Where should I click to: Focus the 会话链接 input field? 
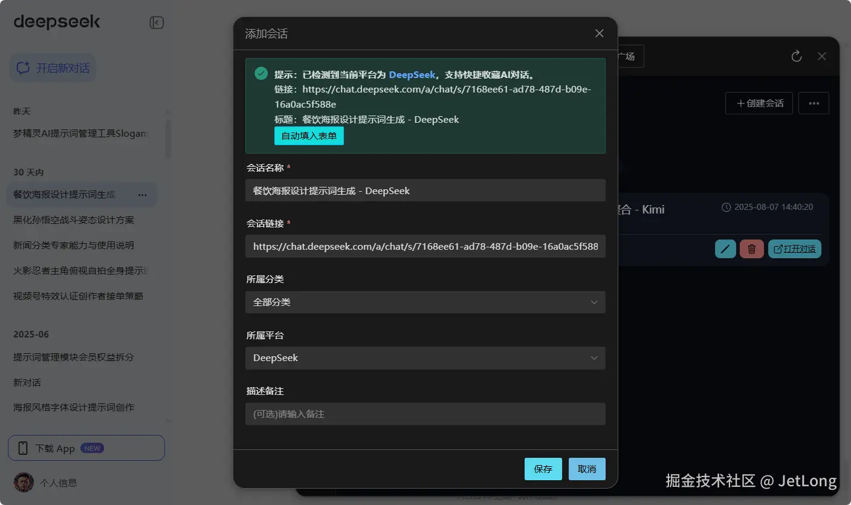tap(425, 246)
